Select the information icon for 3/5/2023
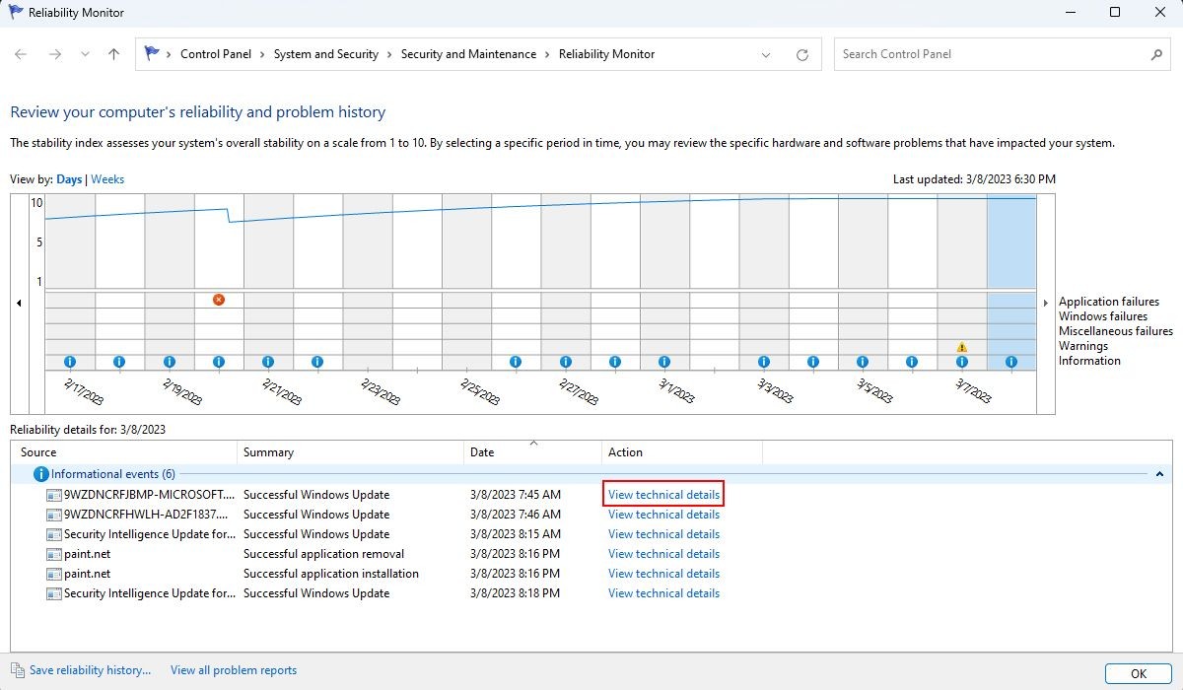 [863, 362]
